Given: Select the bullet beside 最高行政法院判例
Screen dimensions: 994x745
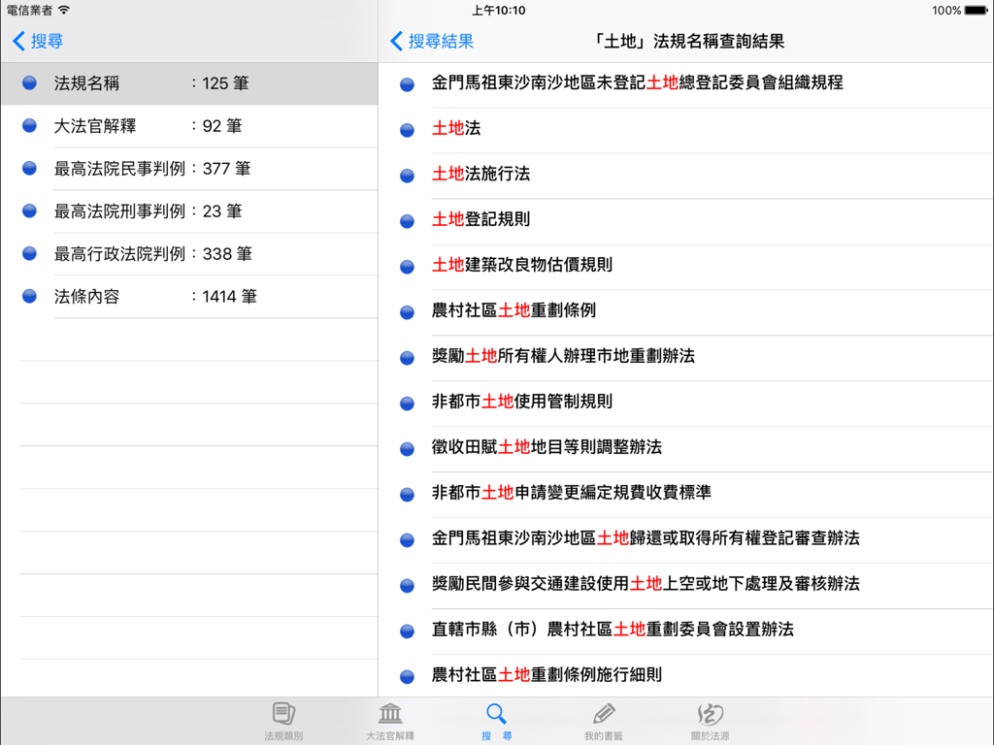Looking at the screenshot, I should point(28,254).
